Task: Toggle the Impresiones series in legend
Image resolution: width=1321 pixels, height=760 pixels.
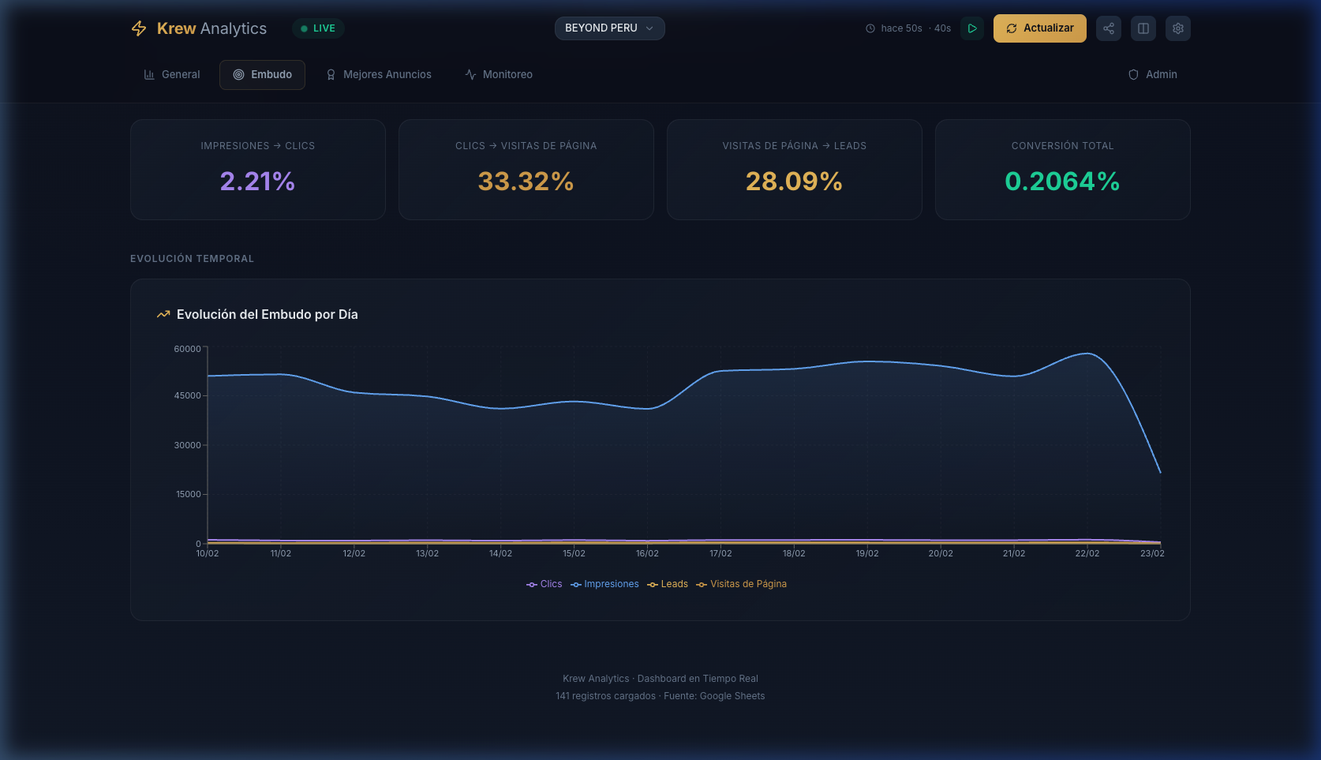Action: 604,584
